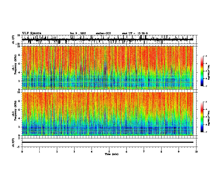This screenshot has height=170, width=221.
Task: Click tick label 10 on the Time axis
Action: pyautogui.click(x=196, y=152)
